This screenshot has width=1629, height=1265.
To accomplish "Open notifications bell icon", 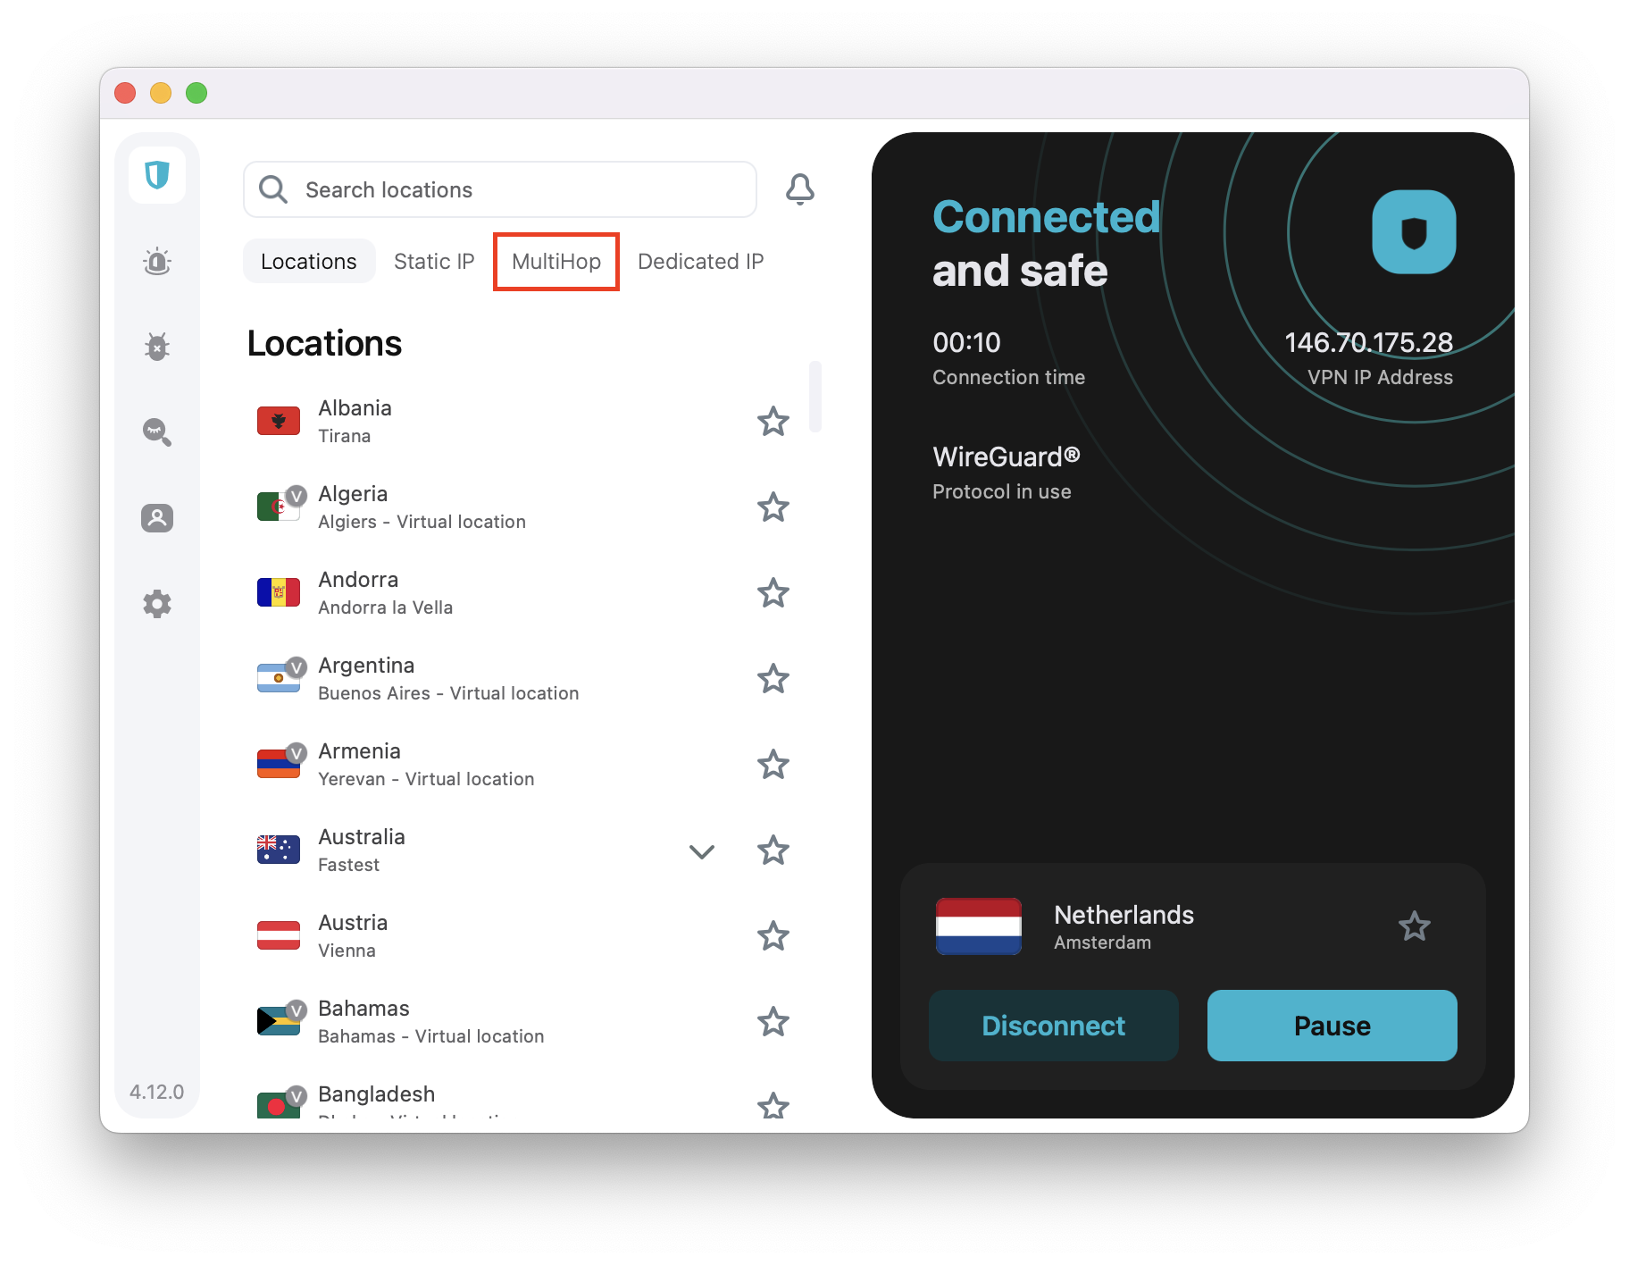I will tap(800, 189).
